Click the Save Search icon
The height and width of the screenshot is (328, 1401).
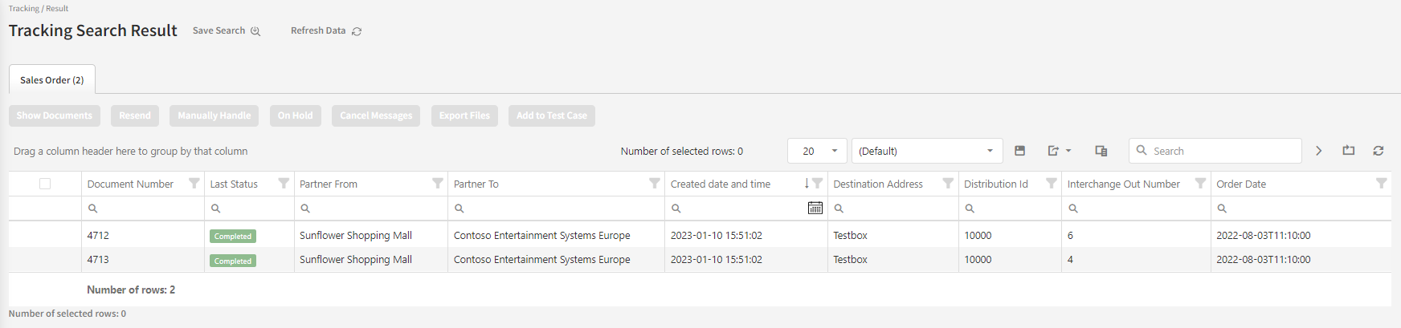pos(255,31)
